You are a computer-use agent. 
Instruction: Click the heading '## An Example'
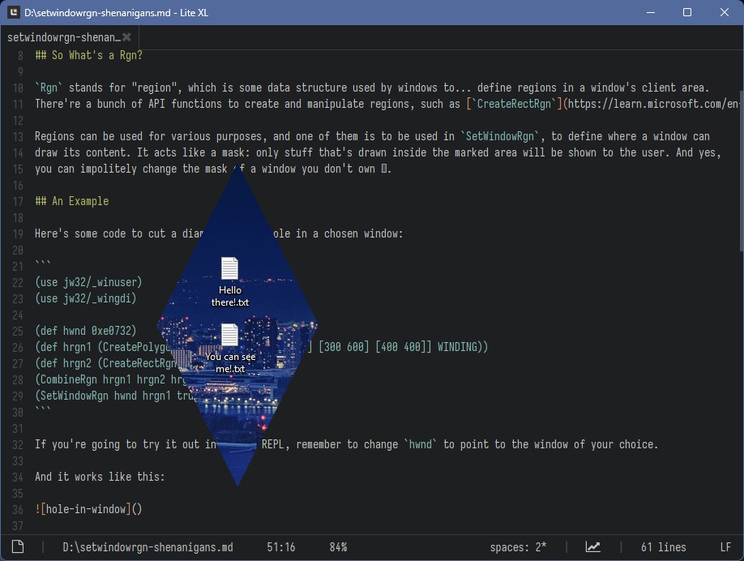[x=71, y=201]
